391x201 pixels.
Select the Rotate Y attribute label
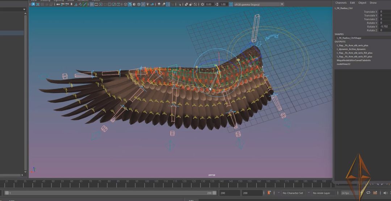point(372,27)
